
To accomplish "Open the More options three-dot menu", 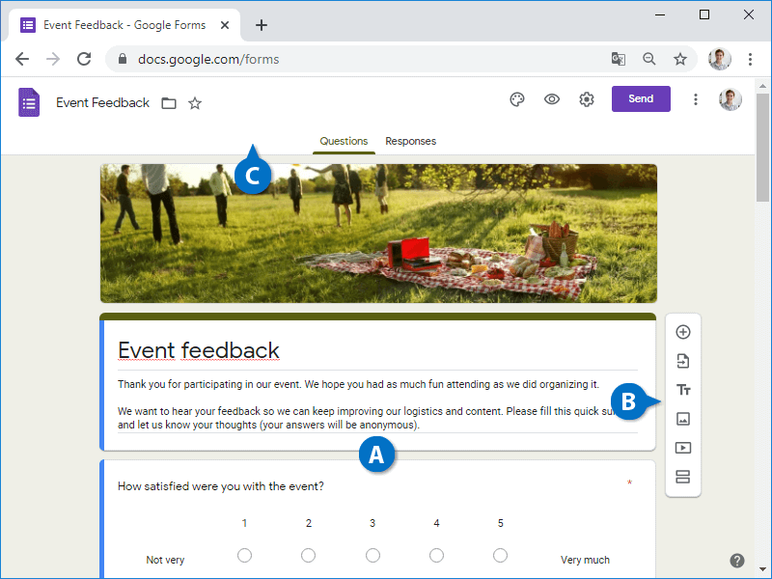I will [696, 99].
